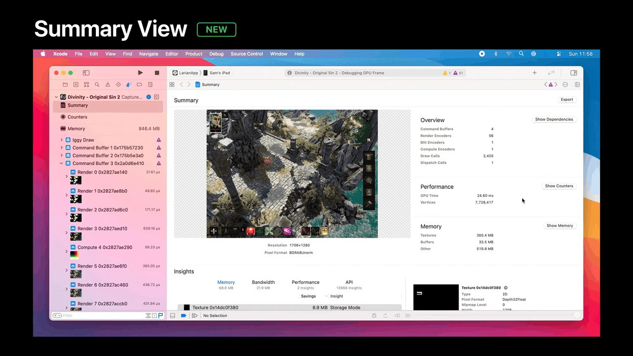Click the purple issue icon in jump bar
This screenshot has height=356, width=633.
(x=551, y=85)
